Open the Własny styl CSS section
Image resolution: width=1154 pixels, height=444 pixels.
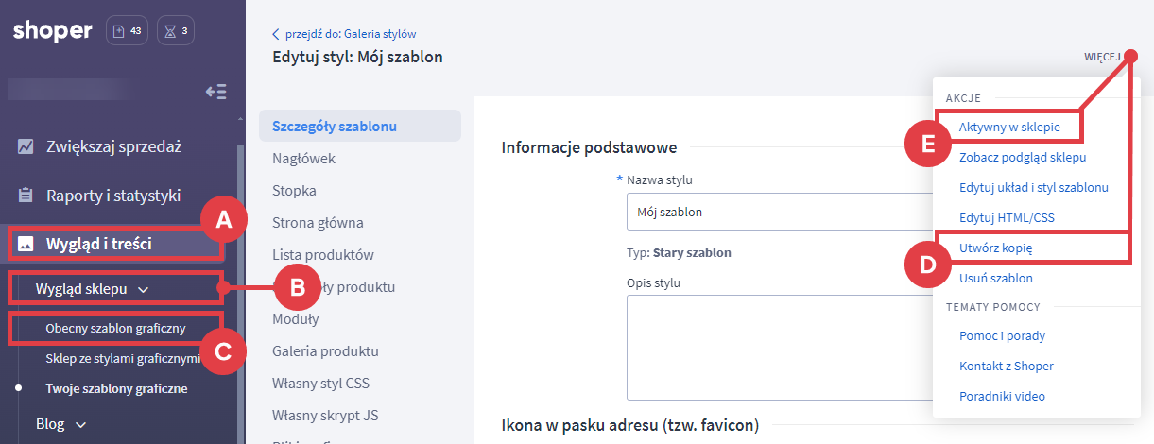point(320,383)
